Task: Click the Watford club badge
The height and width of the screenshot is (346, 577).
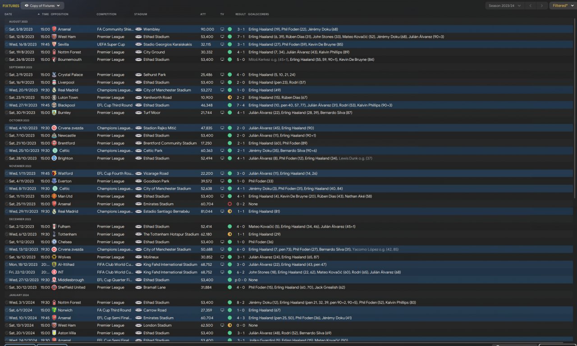Action: [x=54, y=173]
